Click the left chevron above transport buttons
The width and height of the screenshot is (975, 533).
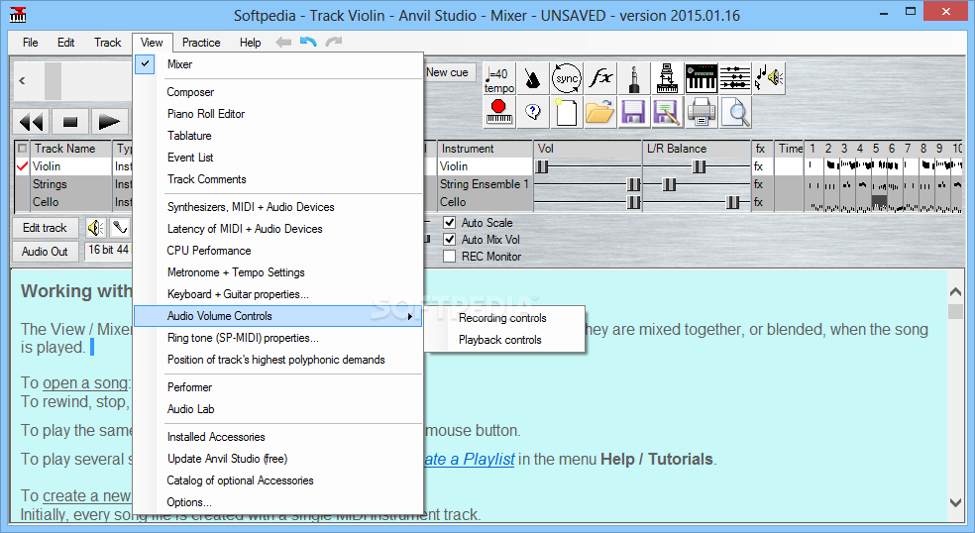(23, 80)
